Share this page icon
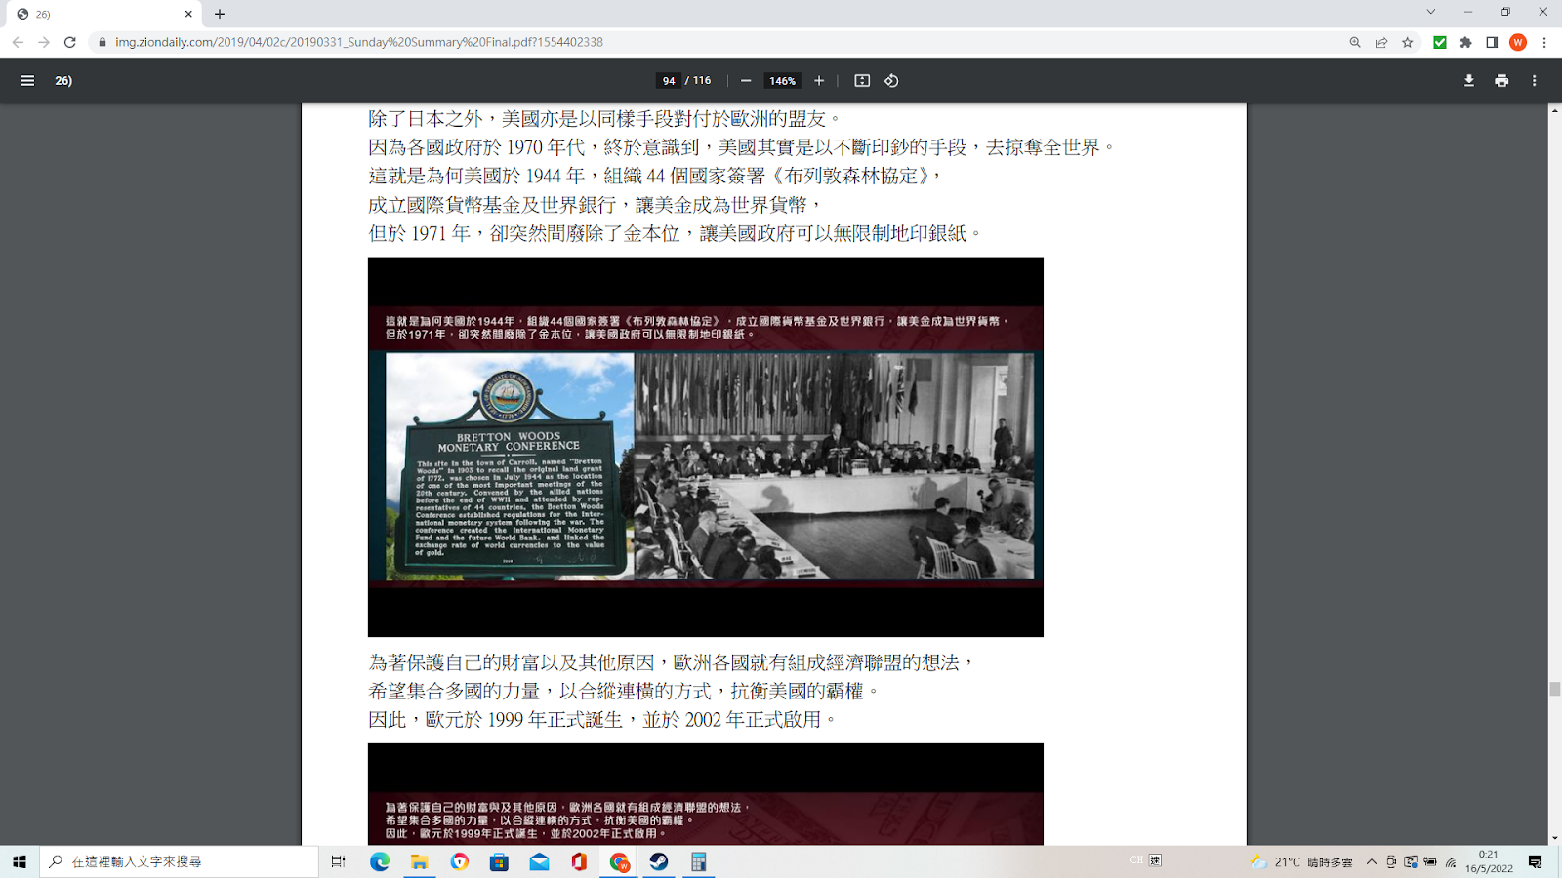Image resolution: width=1562 pixels, height=878 pixels. 1381,42
